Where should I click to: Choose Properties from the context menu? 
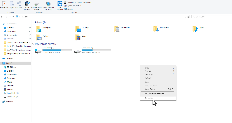pos(158,98)
